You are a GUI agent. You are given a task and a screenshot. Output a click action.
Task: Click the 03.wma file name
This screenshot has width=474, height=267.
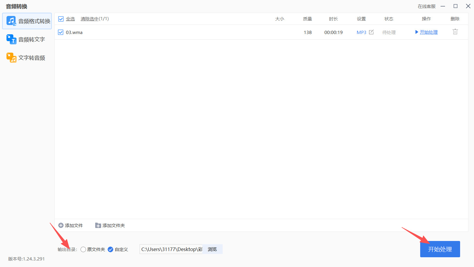(74, 32)
